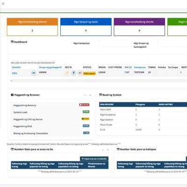Click the D.I.D. row label

pyautogui.click(x=103, y=129)
